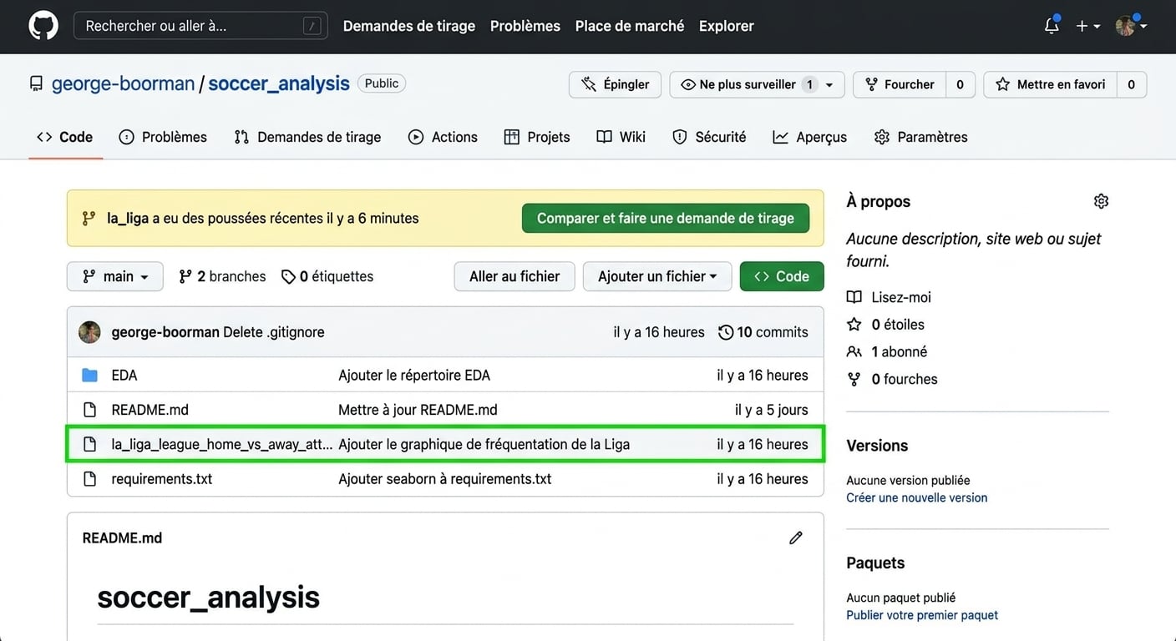Open the Sécurité tab
This screenshot has width=1176, height=641.
pos(710,137)
